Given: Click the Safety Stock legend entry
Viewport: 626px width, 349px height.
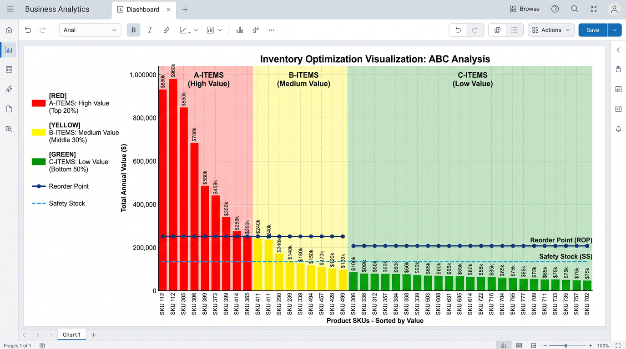Looking at the screenshot, I should point(59,204).
